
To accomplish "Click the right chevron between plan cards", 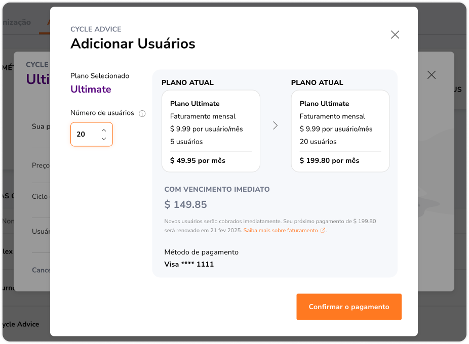I will (x=275, y=125).
